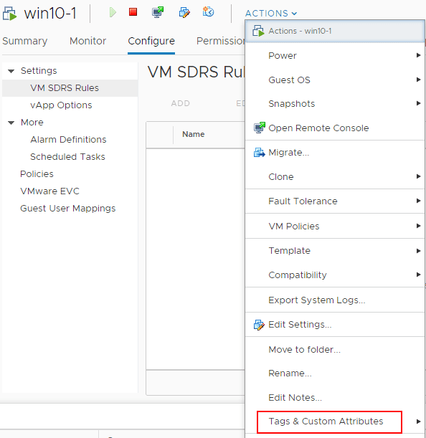Click the Open Remote Console menu icon
The width and height of the screenshot is (426, 438).
tap(260, 128)
